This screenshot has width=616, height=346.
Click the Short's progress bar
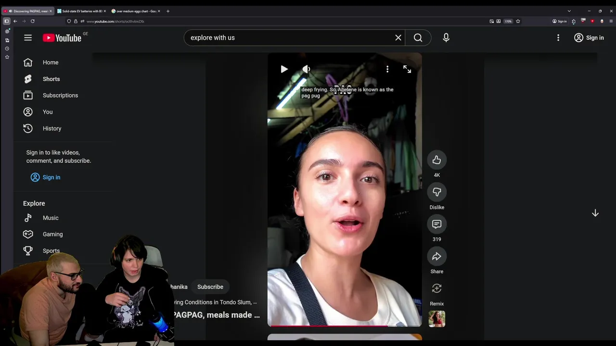(x=345, y=326)
